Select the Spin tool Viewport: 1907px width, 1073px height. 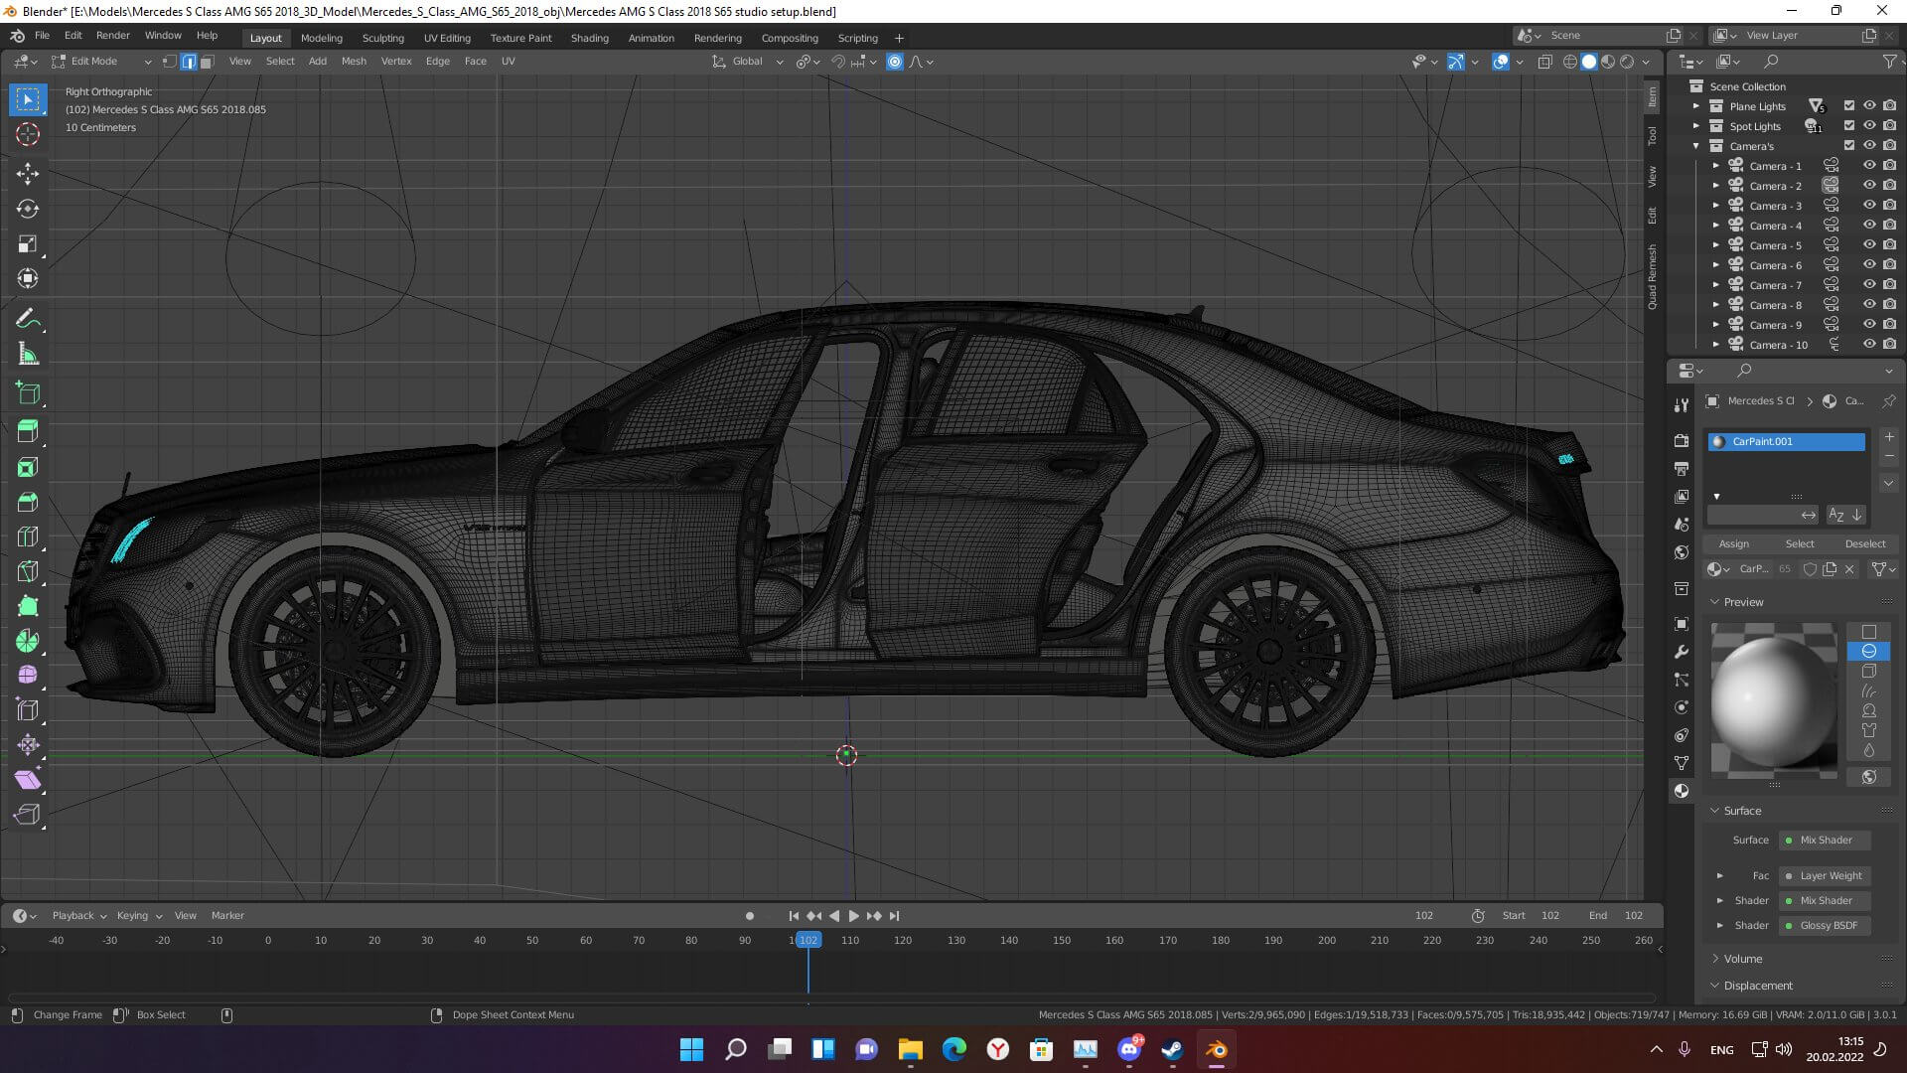pyautogui.click(x=28, y=641)
